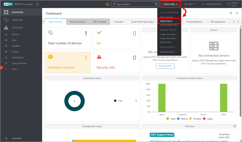
Task: Expand the Help dropdown menu
Action: pyautogui.click(x=190, y=4)
